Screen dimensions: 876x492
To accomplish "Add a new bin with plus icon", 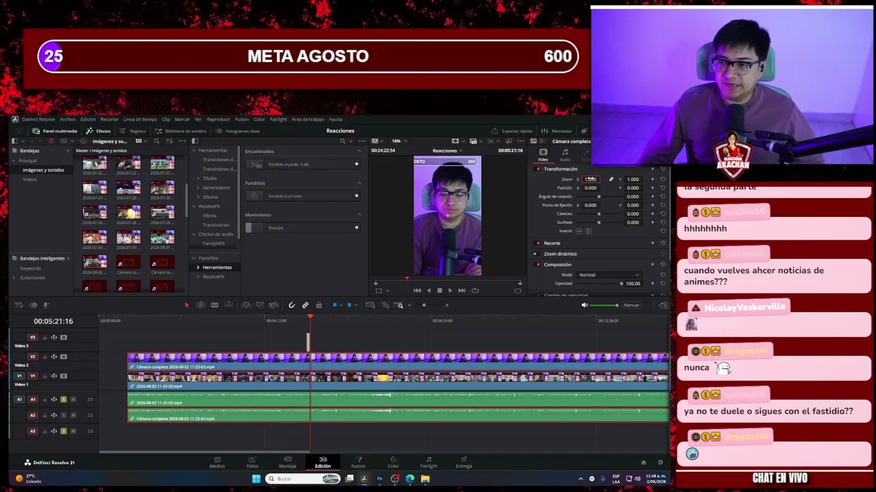I will (68, 150).
